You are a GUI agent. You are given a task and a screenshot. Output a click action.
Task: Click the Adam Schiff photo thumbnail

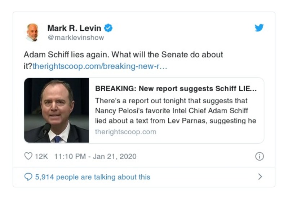[x=56, y=110]
